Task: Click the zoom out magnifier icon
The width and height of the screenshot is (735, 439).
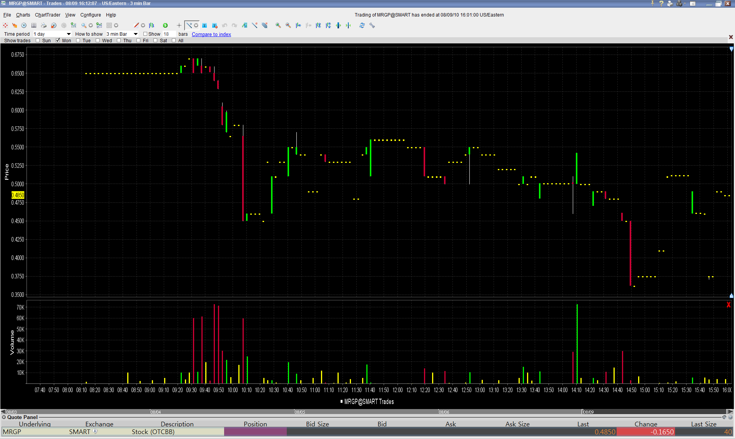Action: click(x=288, y=25)
